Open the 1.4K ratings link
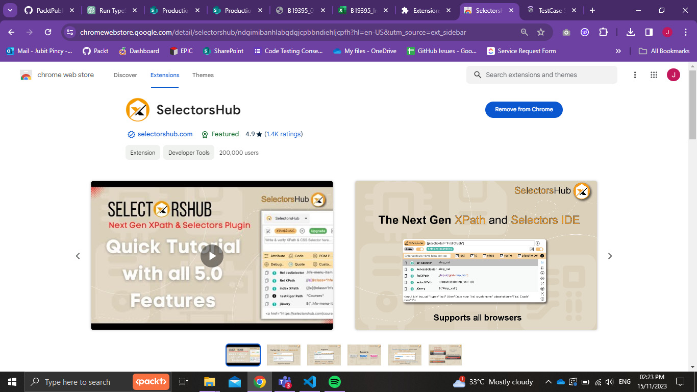This screenshot has height=392, width=697. click(283, 134)
